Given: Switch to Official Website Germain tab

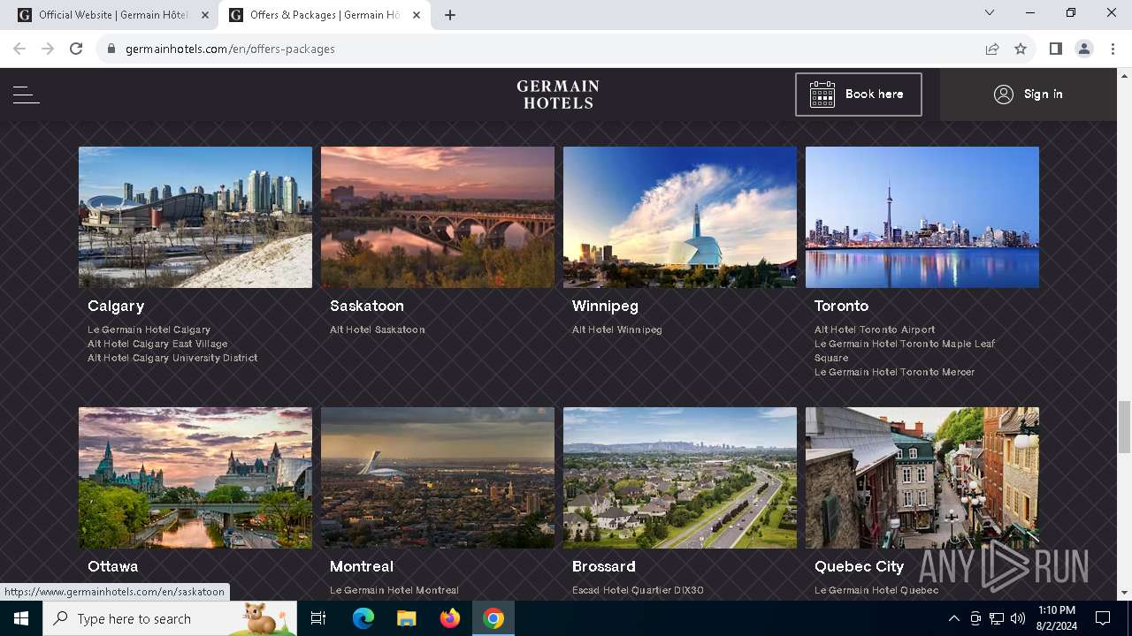Looking at the screenshot, I should (112, 15).
